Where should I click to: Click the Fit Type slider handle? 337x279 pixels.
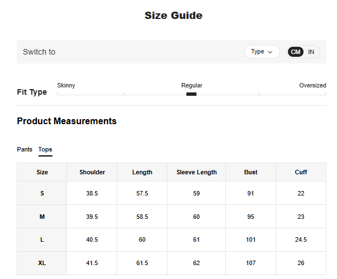[x=191, y=94]
